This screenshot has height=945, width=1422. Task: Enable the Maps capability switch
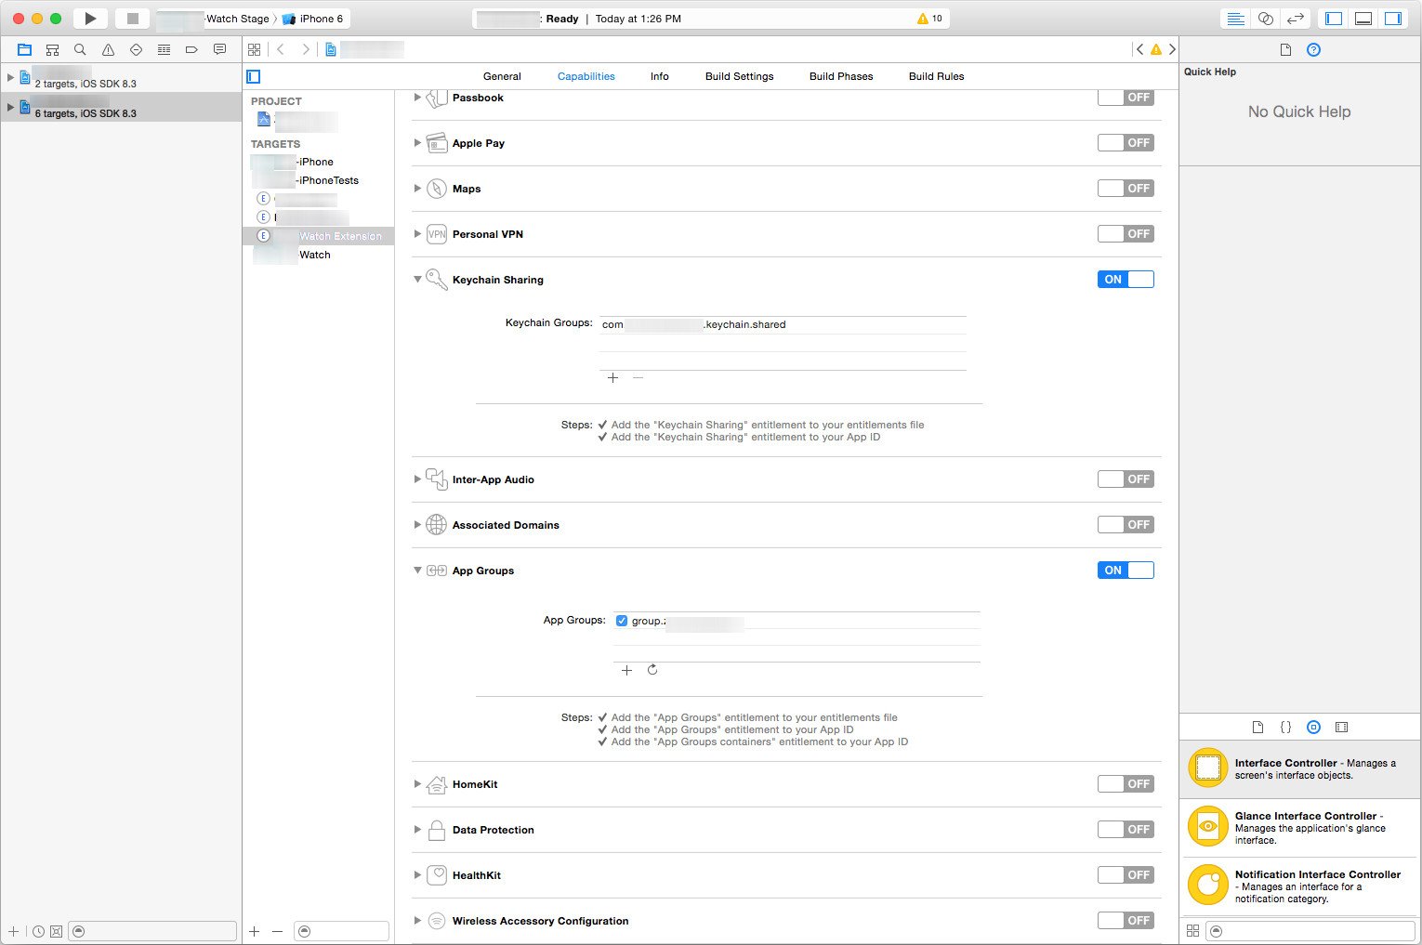click(x=1126, y=189)
